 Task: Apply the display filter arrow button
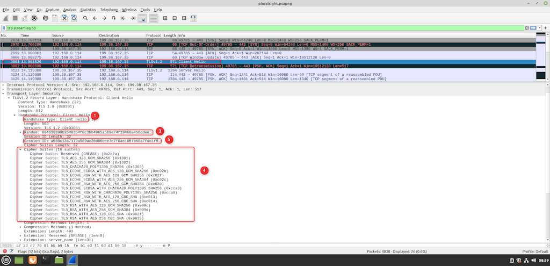coord(533,28)
